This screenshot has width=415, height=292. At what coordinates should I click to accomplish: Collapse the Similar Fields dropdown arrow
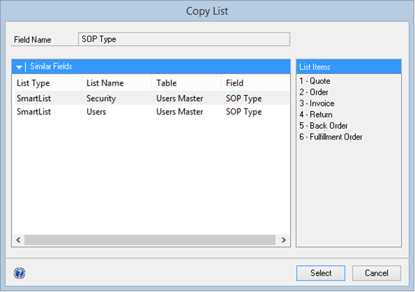pyautogui.click(x=19, y=67)
